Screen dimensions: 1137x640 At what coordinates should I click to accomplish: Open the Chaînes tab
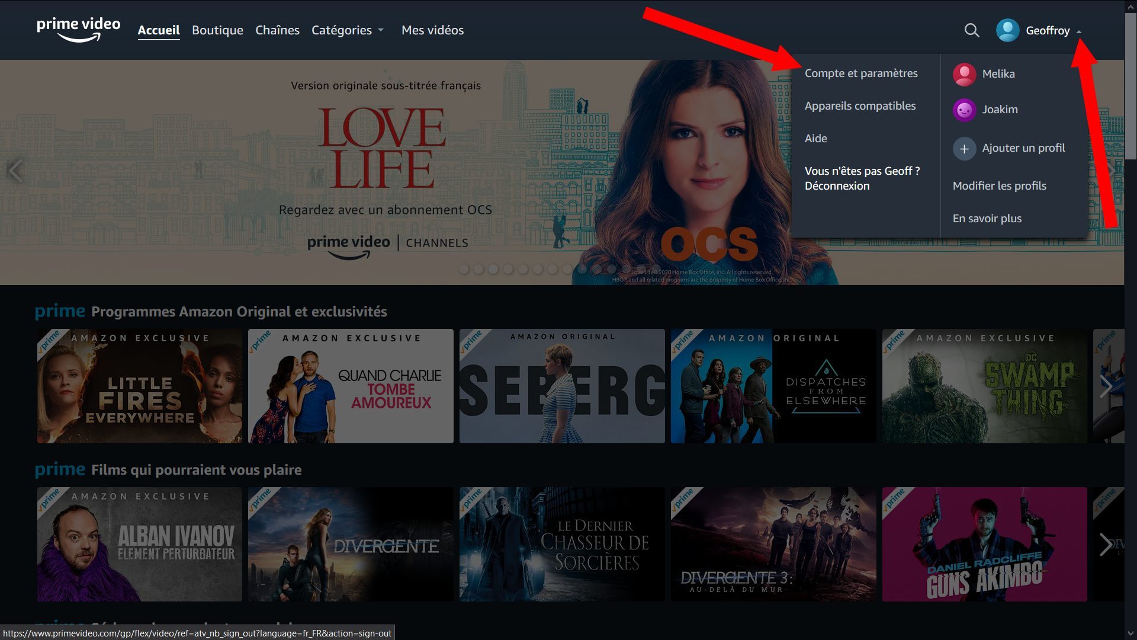(277, 30)
